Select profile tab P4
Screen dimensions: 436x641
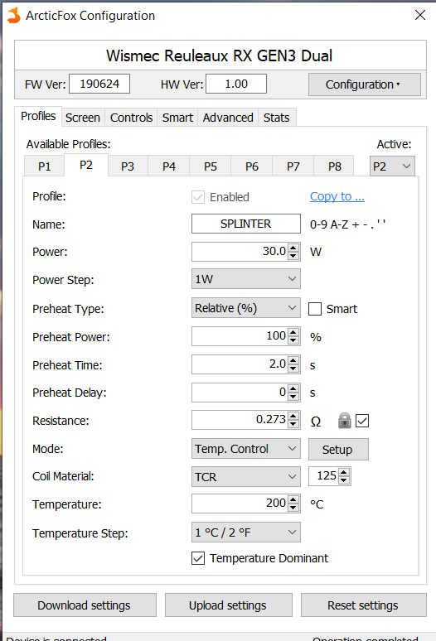[169, 166]
